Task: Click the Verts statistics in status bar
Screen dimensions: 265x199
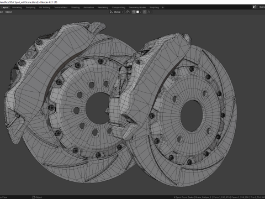Action: (x=221, y=197)
